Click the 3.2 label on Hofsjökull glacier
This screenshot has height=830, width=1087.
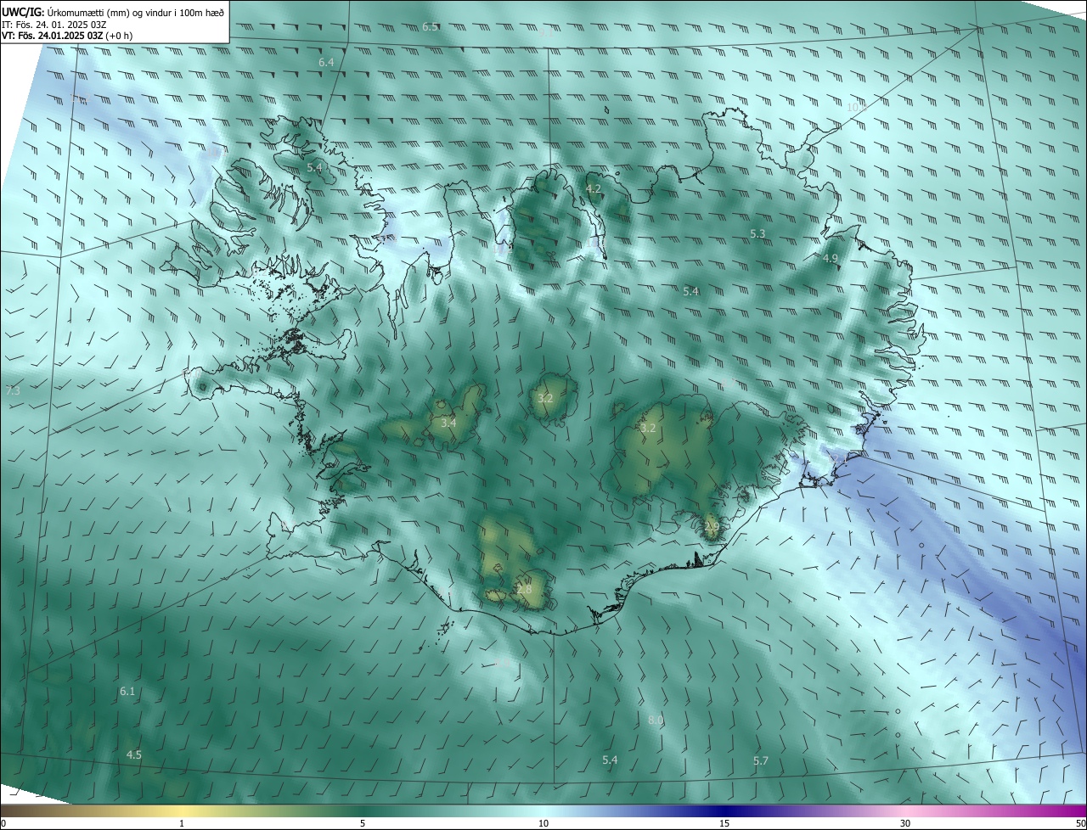[545, 398]
